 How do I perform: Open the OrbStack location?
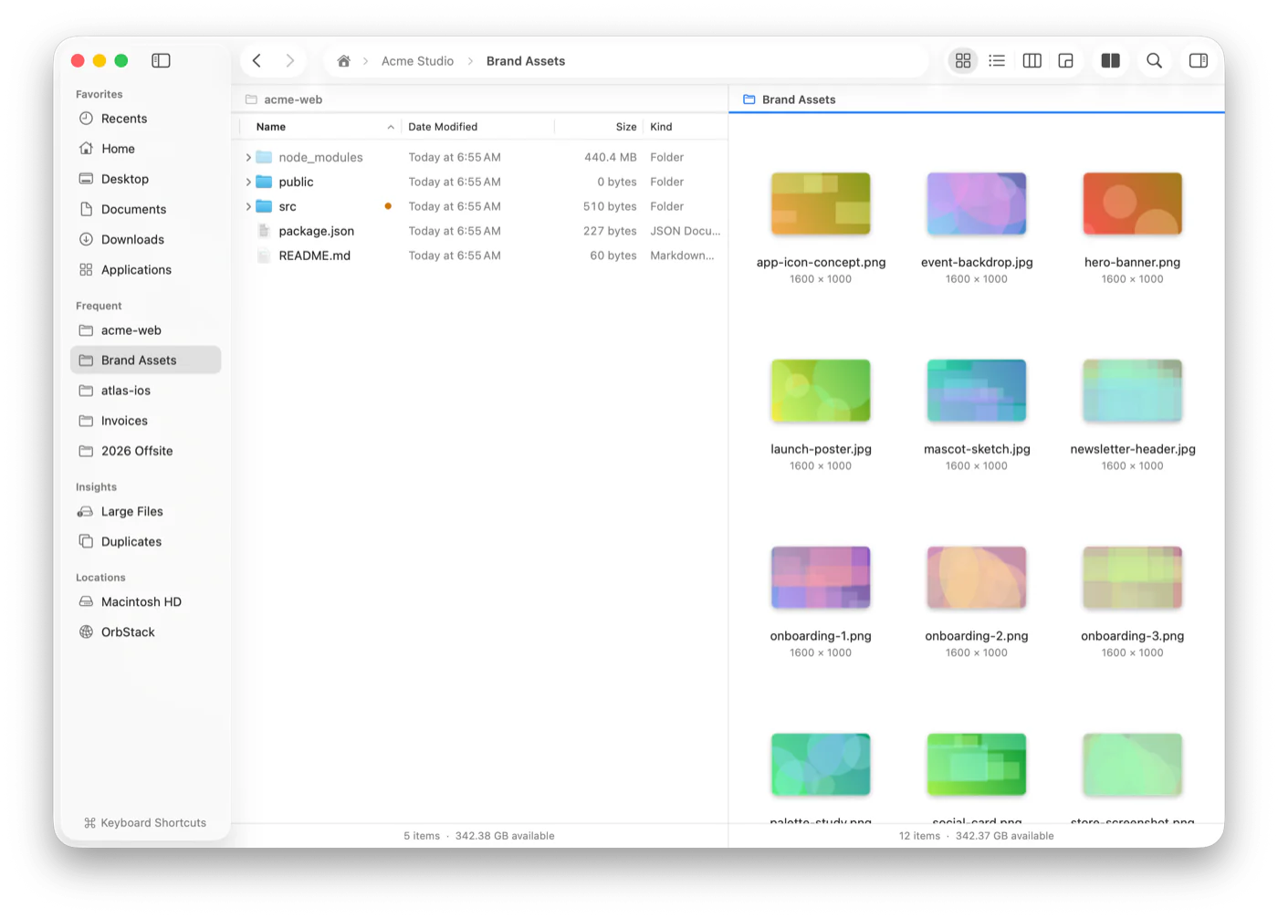pos(145,631)
